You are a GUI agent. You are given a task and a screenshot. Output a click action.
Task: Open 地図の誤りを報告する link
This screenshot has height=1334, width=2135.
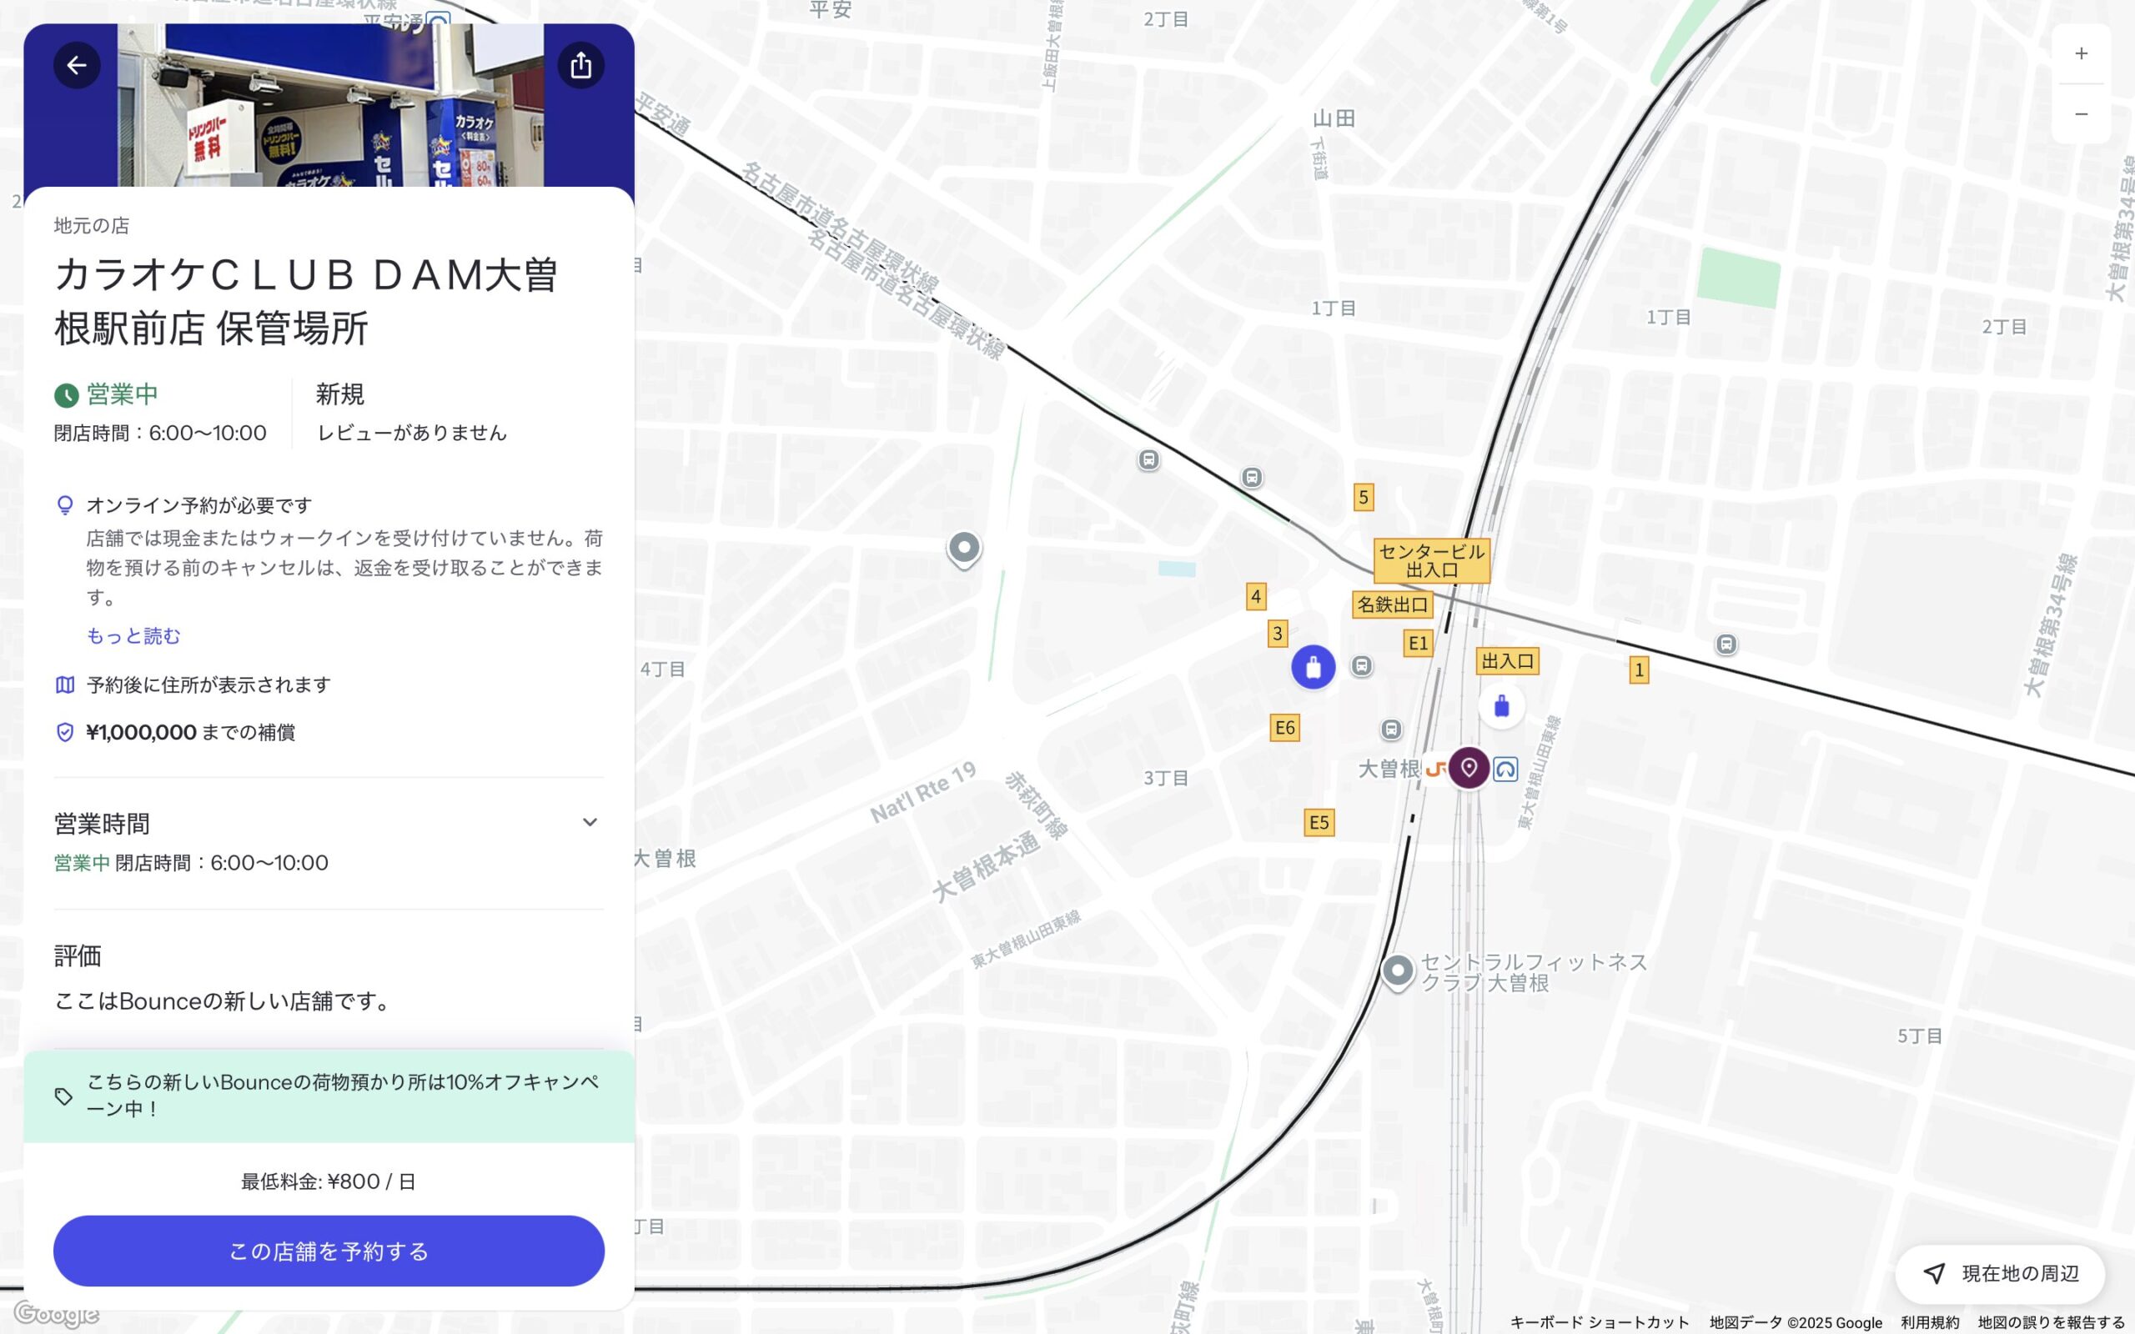tap(2052, 1322)
